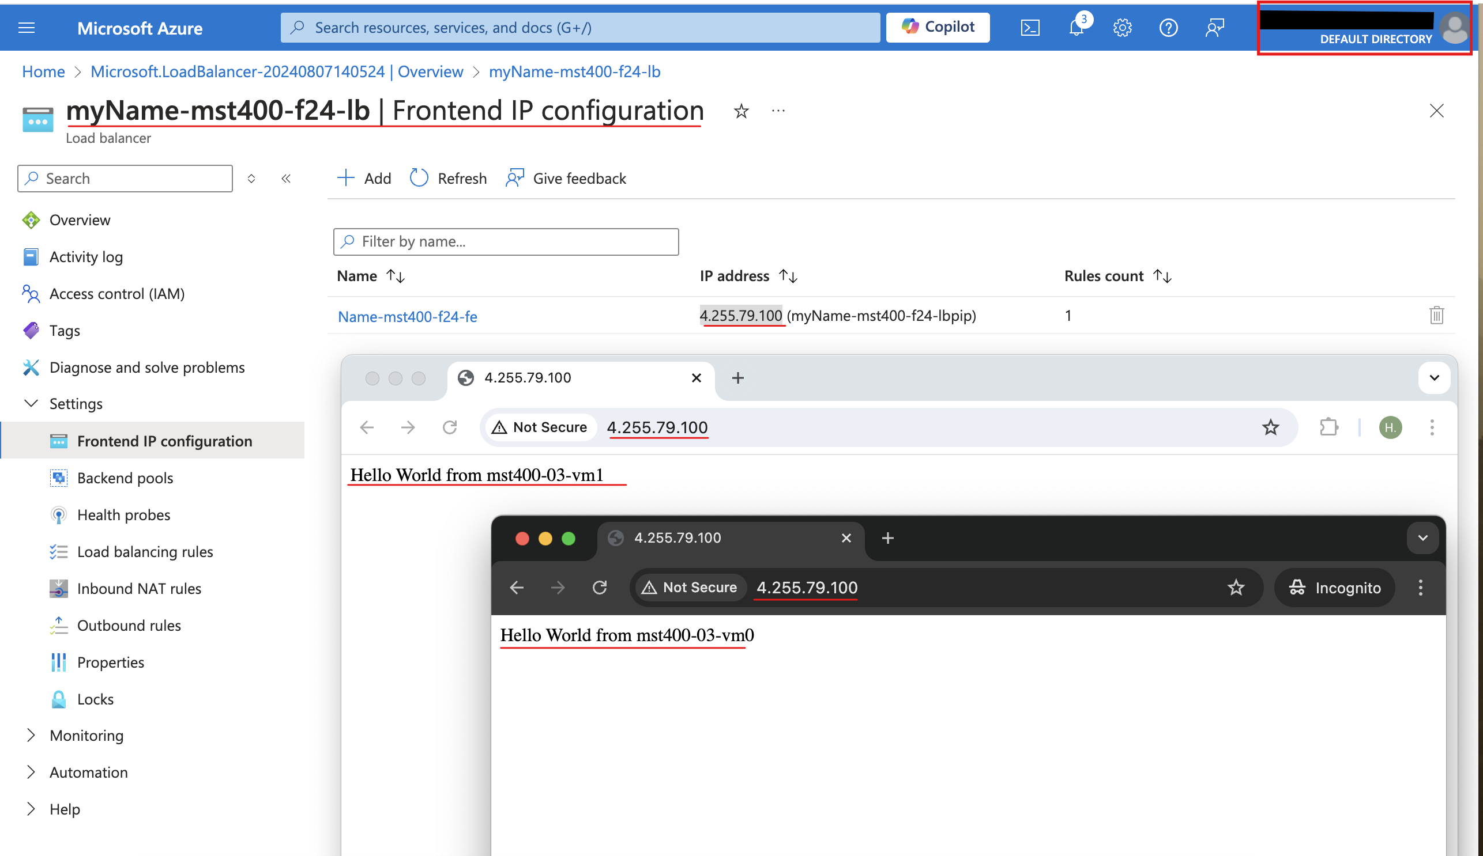Go to the Home breadcrumb
1483x856 pixels.
[x=44, y=72]
